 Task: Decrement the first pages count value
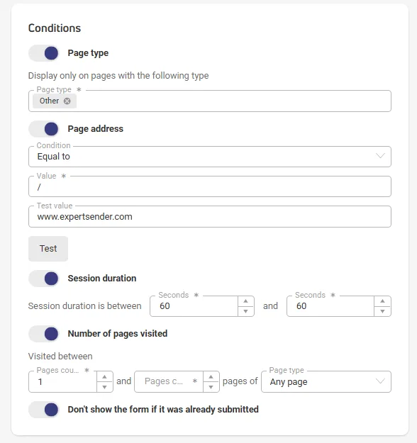[104, 387]
